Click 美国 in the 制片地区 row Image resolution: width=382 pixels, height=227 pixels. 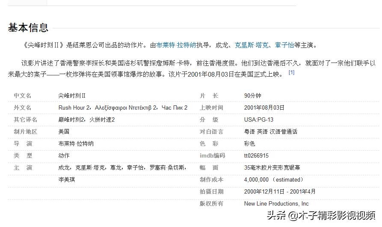(64, 131)
